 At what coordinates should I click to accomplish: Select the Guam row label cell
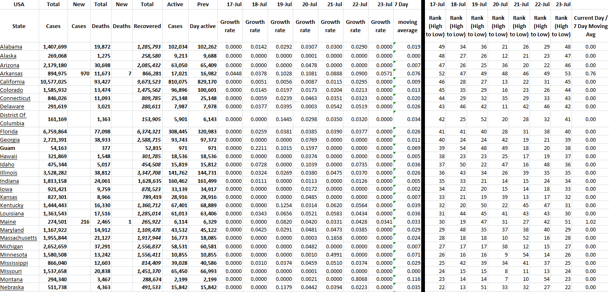click(8, 148)
